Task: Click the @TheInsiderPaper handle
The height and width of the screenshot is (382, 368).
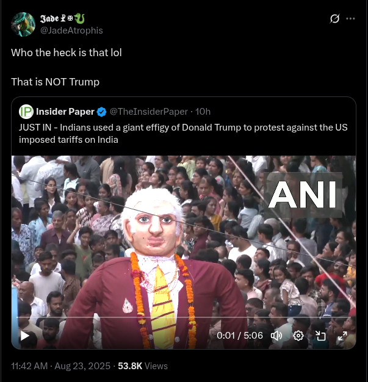Action: (x=149, y=112)
